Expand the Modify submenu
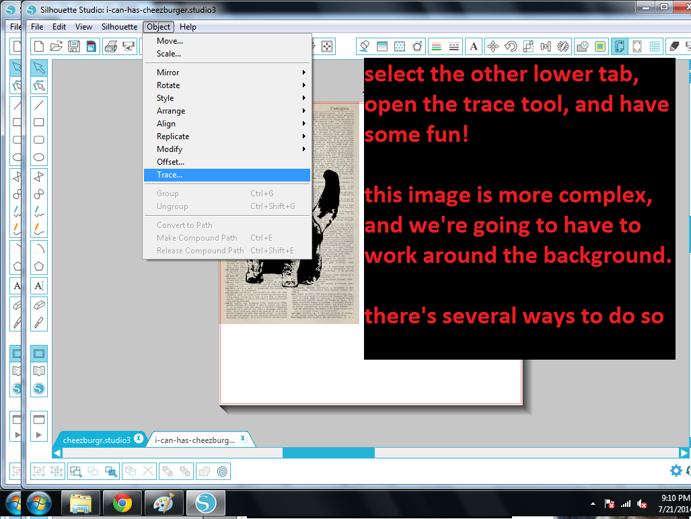Image resolution: width=691 pixels, height=519 pixels. (227, 149)
